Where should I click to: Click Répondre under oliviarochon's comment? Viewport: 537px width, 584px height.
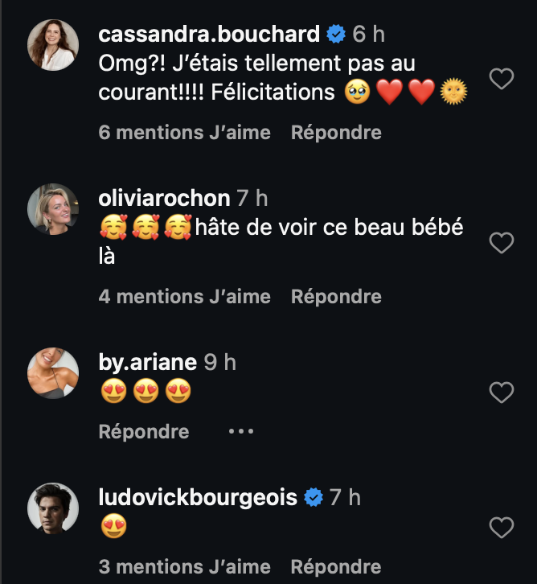(336, 297)
